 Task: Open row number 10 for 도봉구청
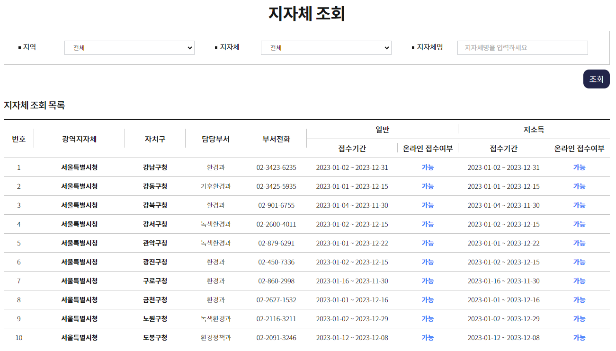[x=19, y=337]
